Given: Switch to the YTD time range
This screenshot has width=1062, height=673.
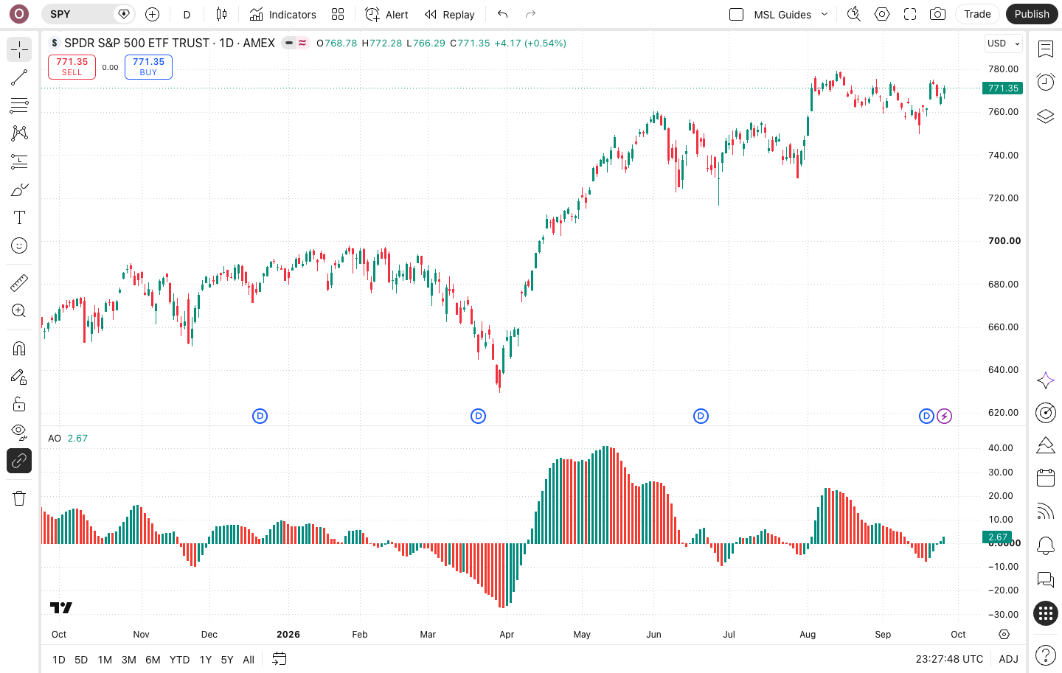Looking at the screenshot, I should click(x=179, y=660).
